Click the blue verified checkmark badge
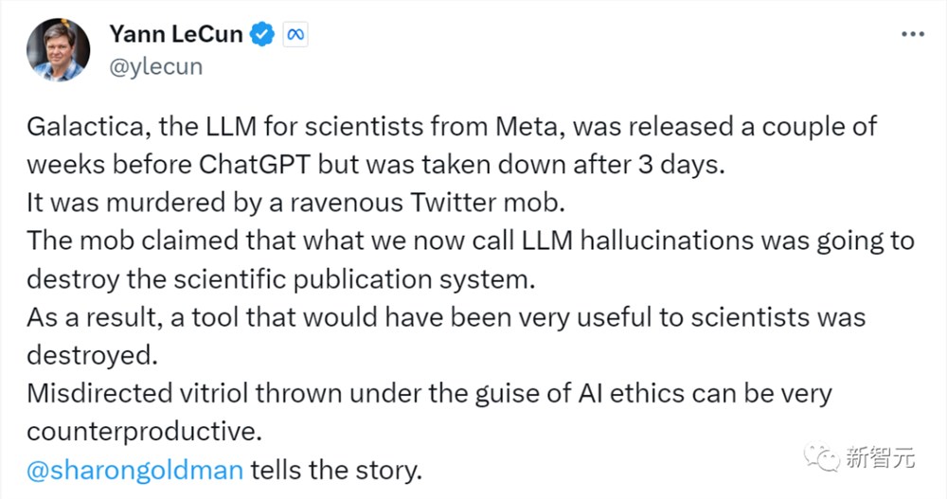Screen dimensions: 947x499 pos(262,35)
